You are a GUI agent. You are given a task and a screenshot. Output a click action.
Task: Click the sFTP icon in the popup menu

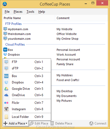(6, 68)
